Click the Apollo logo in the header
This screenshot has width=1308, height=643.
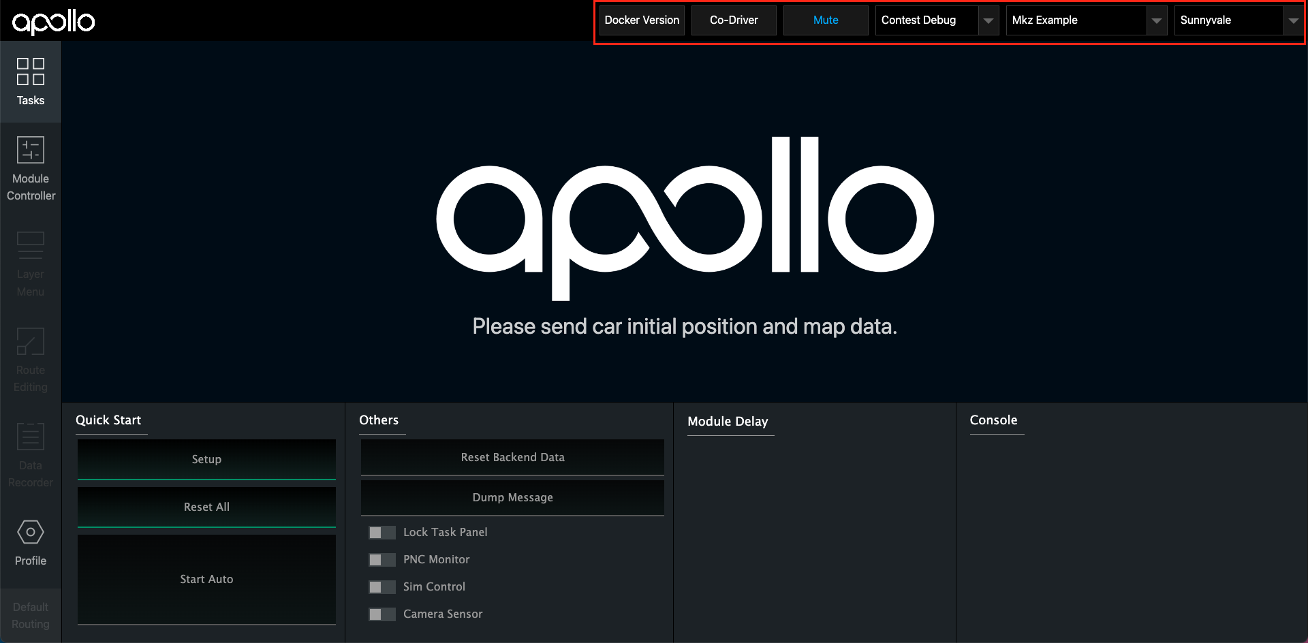tap(53, 21)
